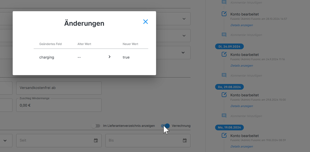Open the dropdown left of the Seit field

click(x=5, y=140)
